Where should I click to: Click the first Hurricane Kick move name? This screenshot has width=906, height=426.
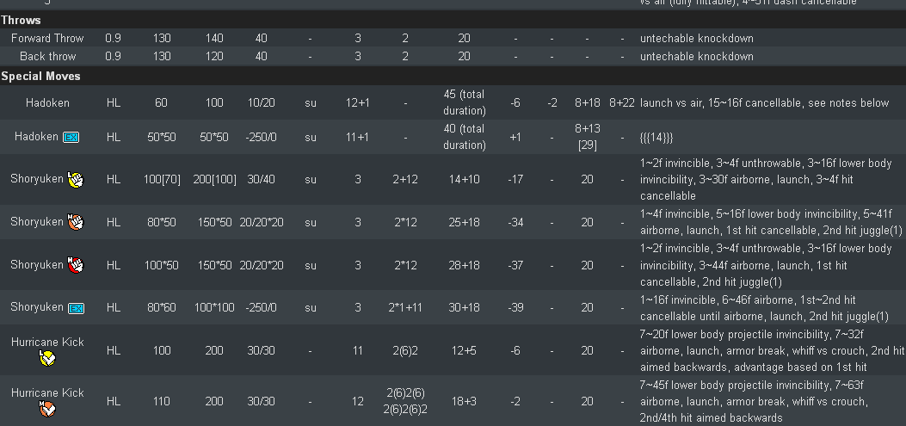pyautogui.click(x=47, y=343)
